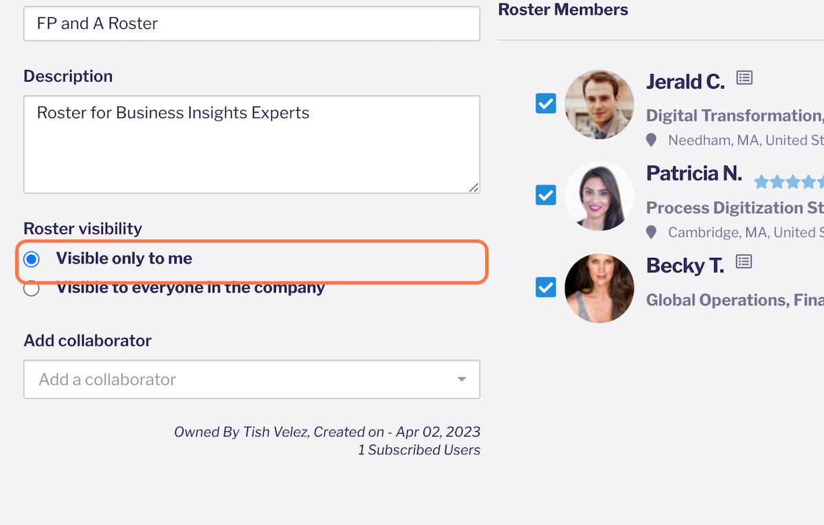The height and width of the screenshot is (525, 824).
Task: Click into the roster Description text area
Action: (251, 144)
